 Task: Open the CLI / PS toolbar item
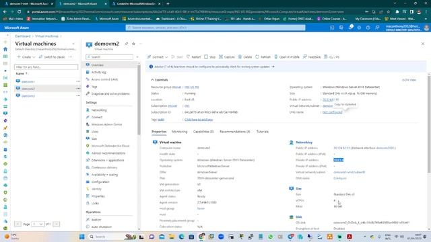coord(332,56)
